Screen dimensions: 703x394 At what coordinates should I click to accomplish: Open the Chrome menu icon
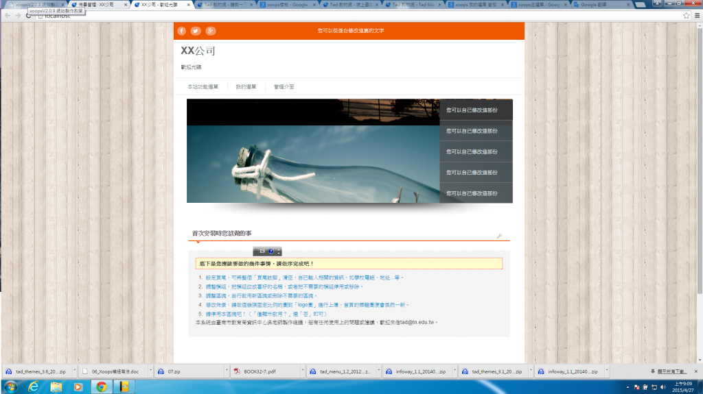click(x=697, y=15)
